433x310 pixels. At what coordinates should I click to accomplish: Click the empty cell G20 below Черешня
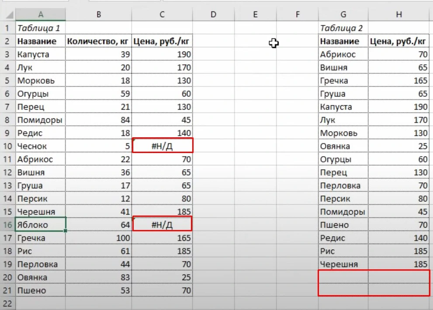343,277
